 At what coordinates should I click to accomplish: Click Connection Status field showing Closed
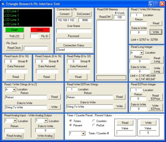coord(74,50)
